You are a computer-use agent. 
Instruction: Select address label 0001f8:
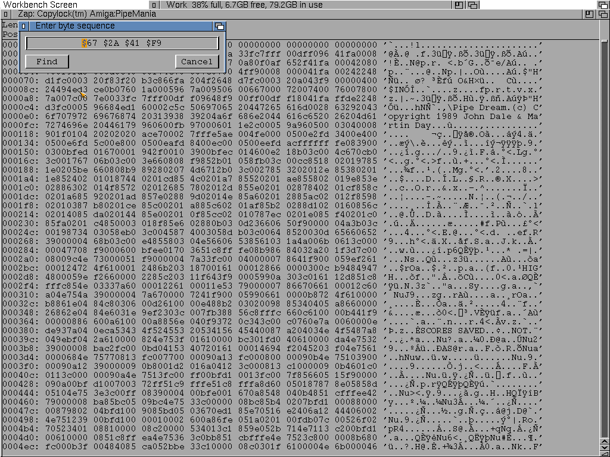[21, 205]
